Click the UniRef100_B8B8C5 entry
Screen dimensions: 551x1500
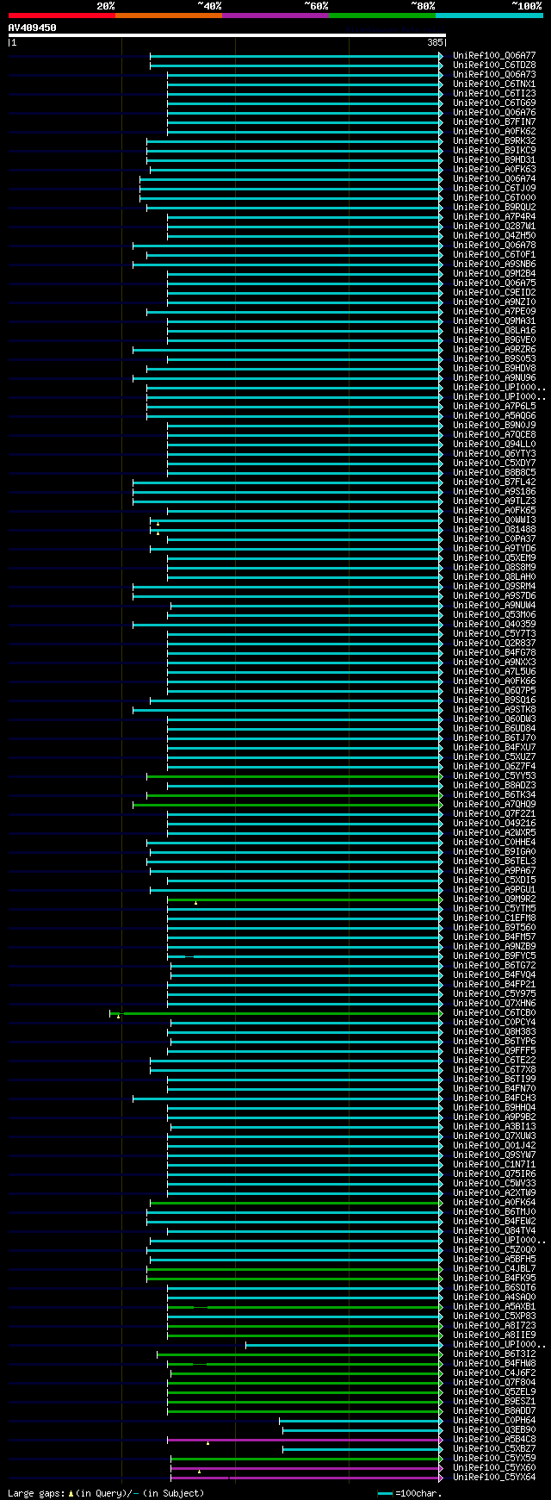pyautogui.click(x=494, y=472)
